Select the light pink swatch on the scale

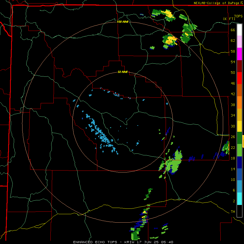pyautogui.click(x=239, y=42)
